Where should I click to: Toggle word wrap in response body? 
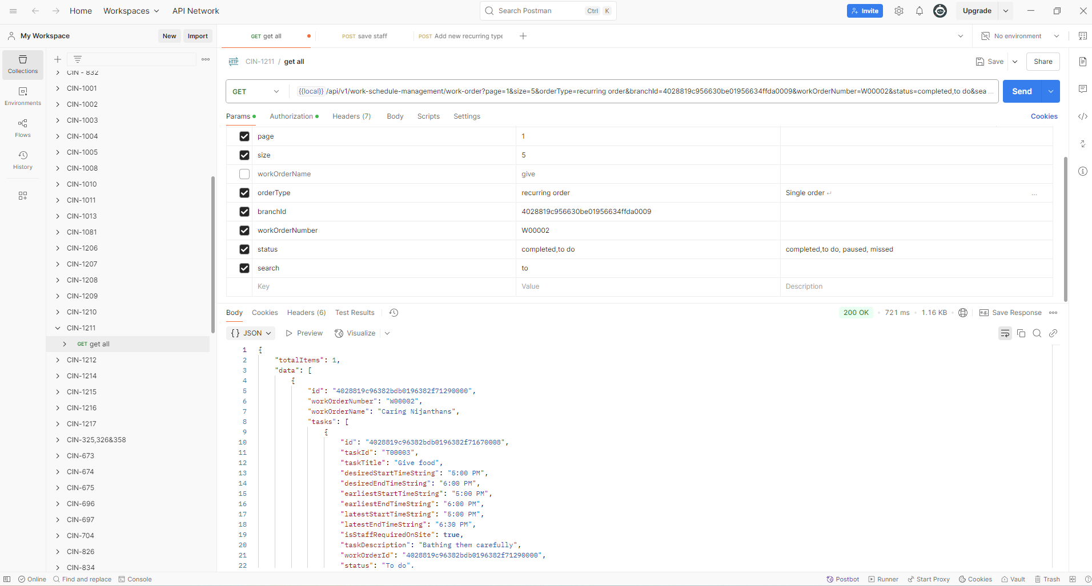tap(1005, 333)
